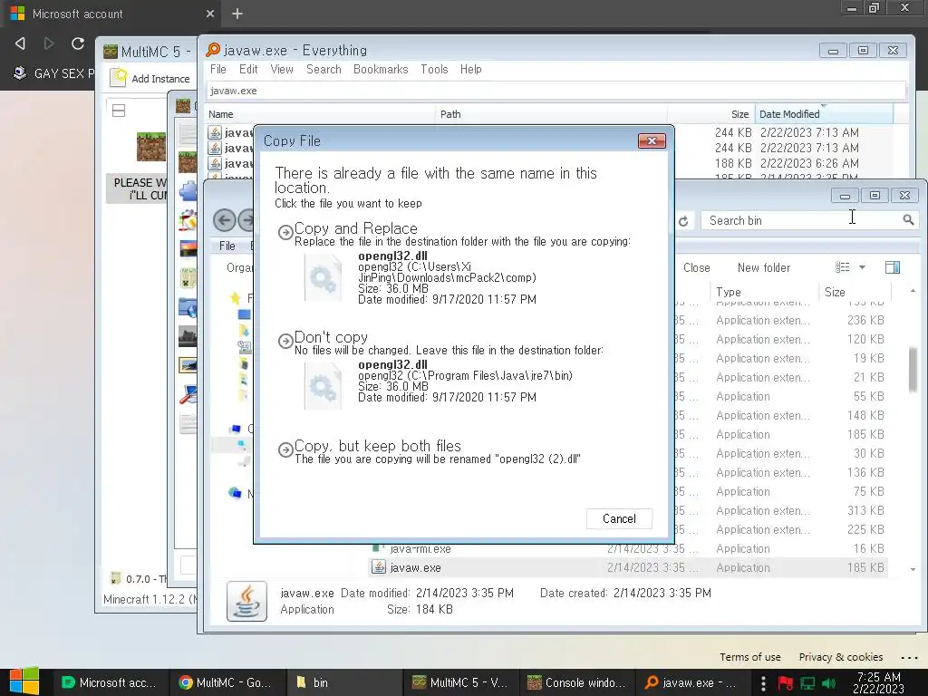
Task: Open the Help menu in Everything
Action: (x=470, y=69)
